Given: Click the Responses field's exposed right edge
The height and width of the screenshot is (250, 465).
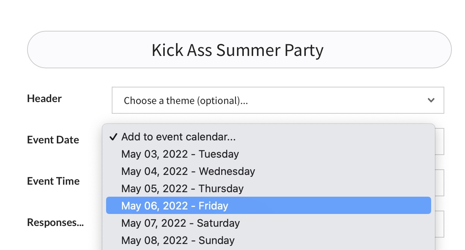Looking at the screenshot, I should coord(440,224).
